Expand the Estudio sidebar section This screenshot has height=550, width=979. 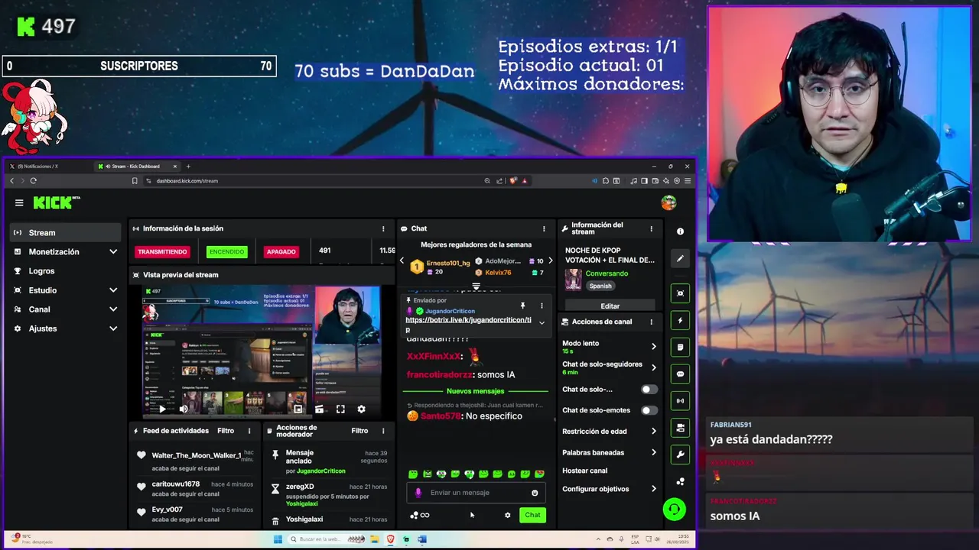[113, 290]
